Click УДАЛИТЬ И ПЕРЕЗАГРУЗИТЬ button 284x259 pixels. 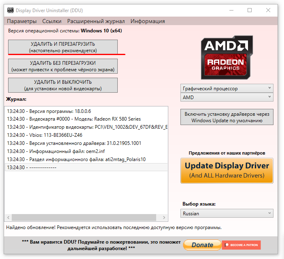tap(63, 47)
